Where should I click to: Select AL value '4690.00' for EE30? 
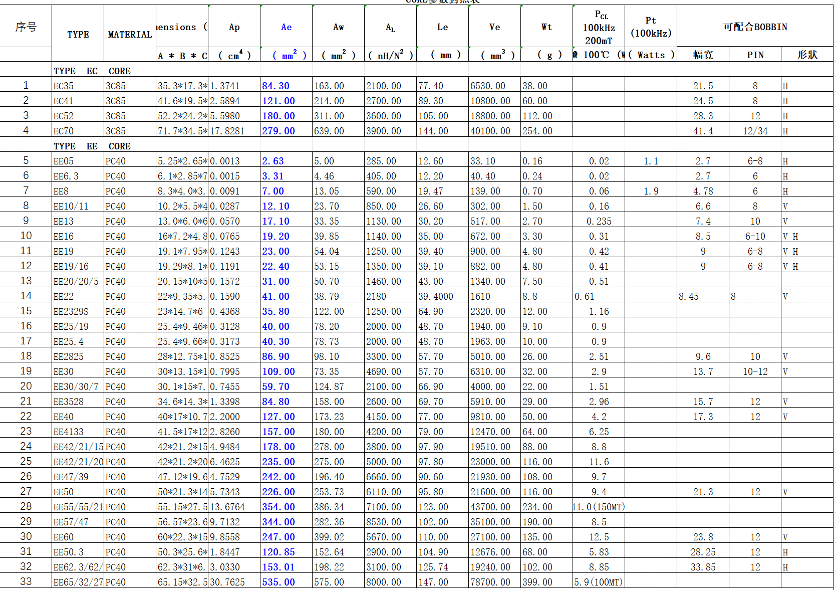[390, 371]
